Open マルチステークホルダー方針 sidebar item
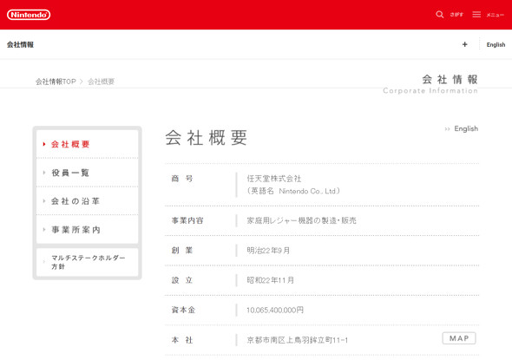512x360 pixels. click(x=87, y=262)
